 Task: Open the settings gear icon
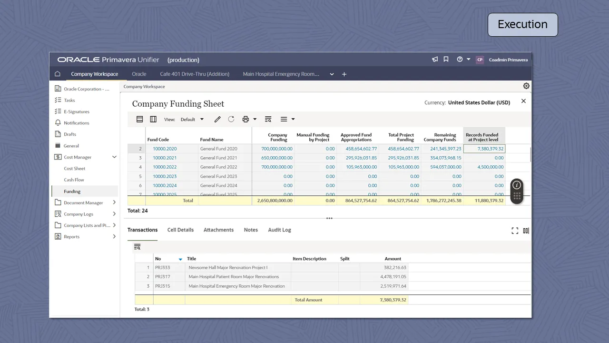point(526,86)
